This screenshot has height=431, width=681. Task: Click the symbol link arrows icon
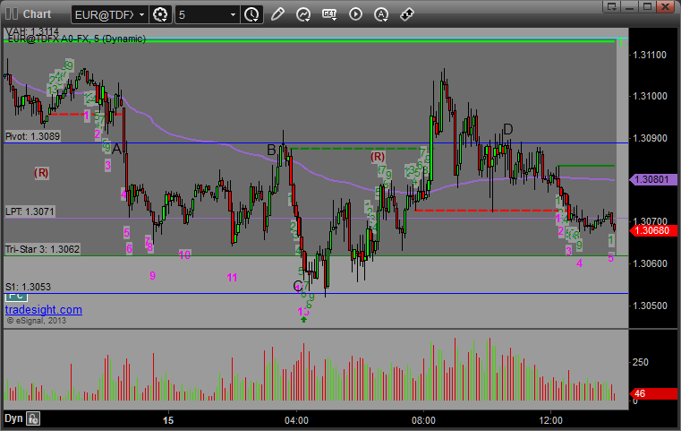point(407,14)
